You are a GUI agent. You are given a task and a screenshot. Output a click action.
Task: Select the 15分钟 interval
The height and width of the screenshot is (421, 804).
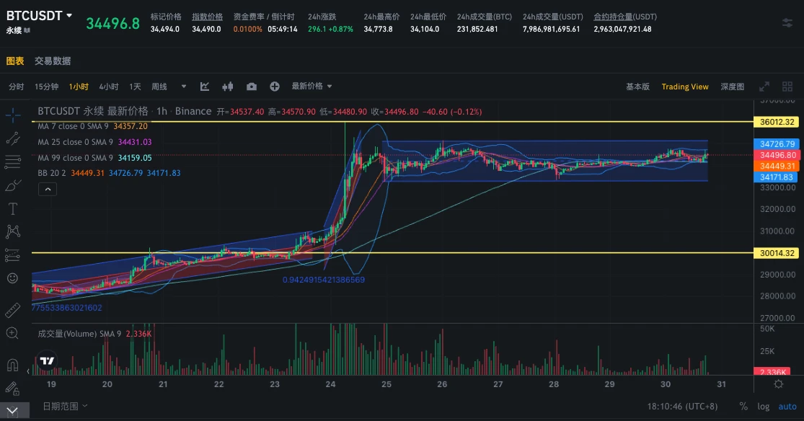coord(47,87)
